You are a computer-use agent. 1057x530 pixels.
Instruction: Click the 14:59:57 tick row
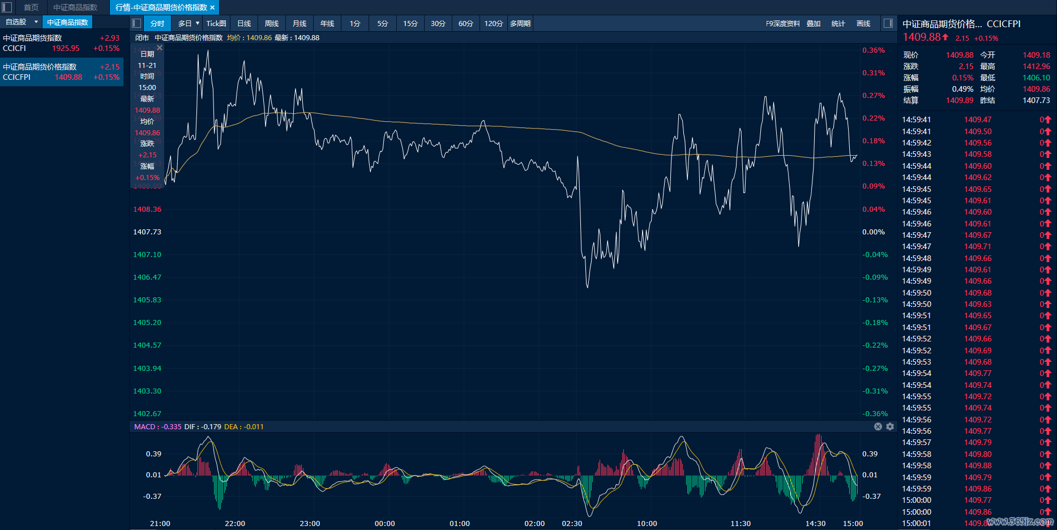pos(977,442)
